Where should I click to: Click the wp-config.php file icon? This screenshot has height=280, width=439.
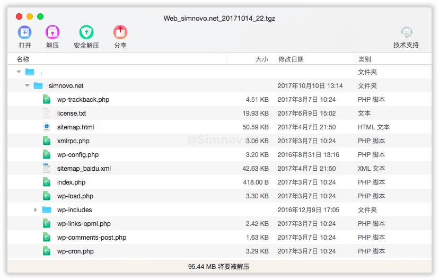click(47, 154)
